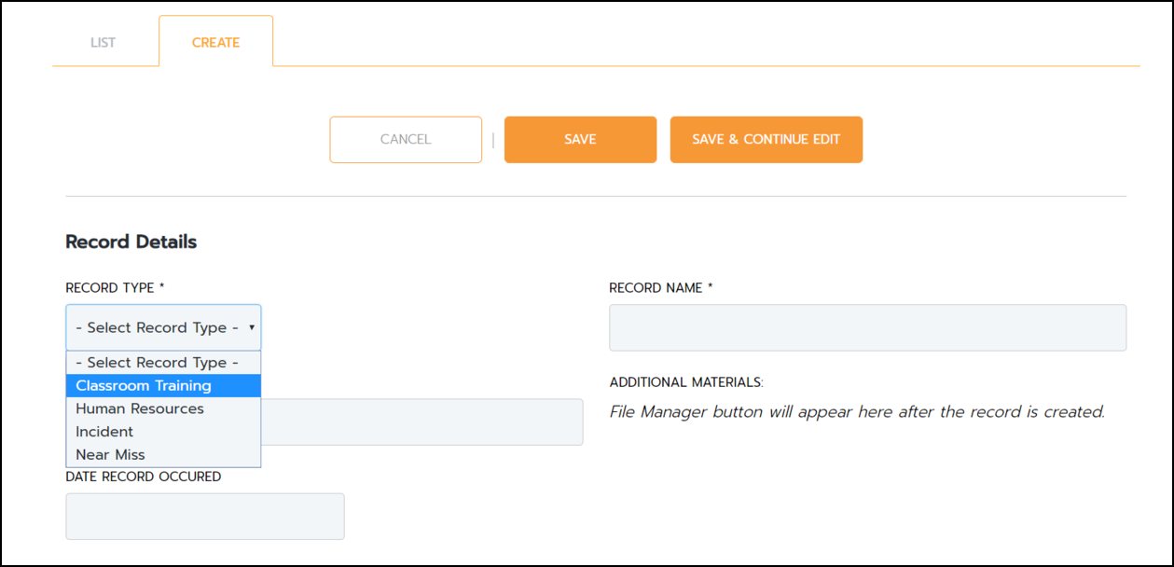
Task: Click the DATE RECORD OCCURED label
Action: click(x=144, y=477)
